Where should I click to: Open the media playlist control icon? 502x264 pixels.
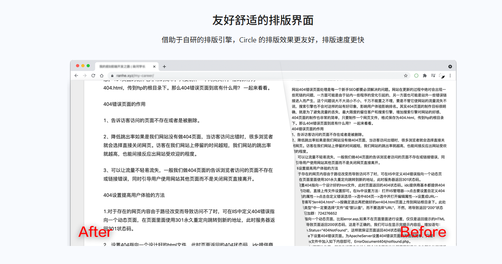(x=433, y=75)
